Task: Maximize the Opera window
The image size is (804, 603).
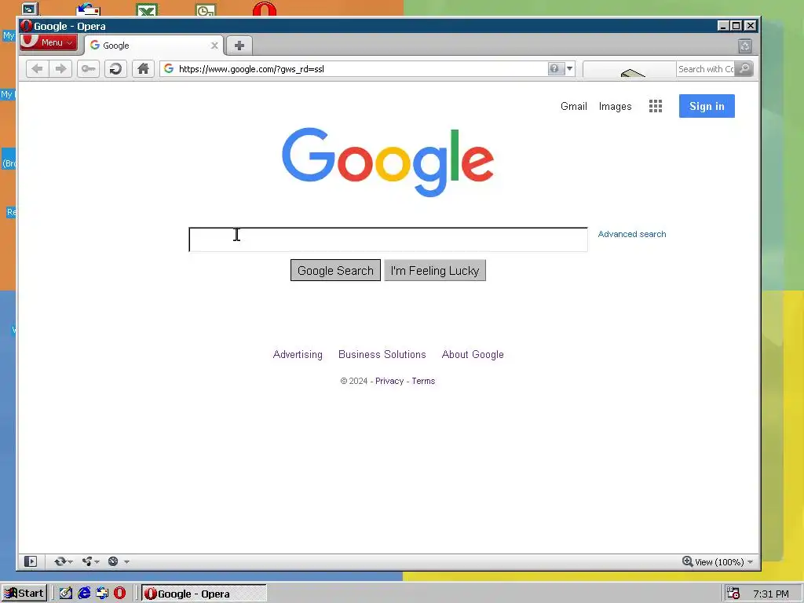Action: pyautogui.click(x=736, y=26)
